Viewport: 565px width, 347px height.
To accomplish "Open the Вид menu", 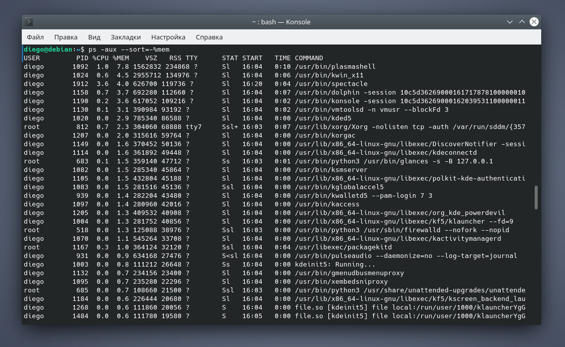I will 94,37.
